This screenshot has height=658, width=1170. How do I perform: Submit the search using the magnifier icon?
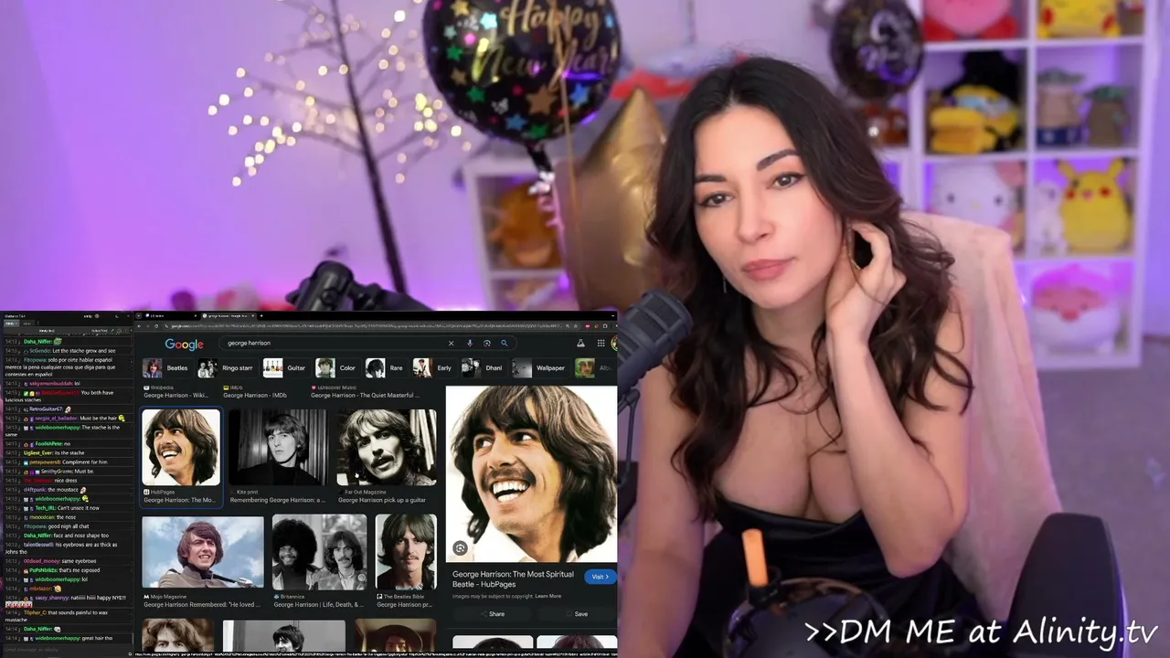point(504,344)
